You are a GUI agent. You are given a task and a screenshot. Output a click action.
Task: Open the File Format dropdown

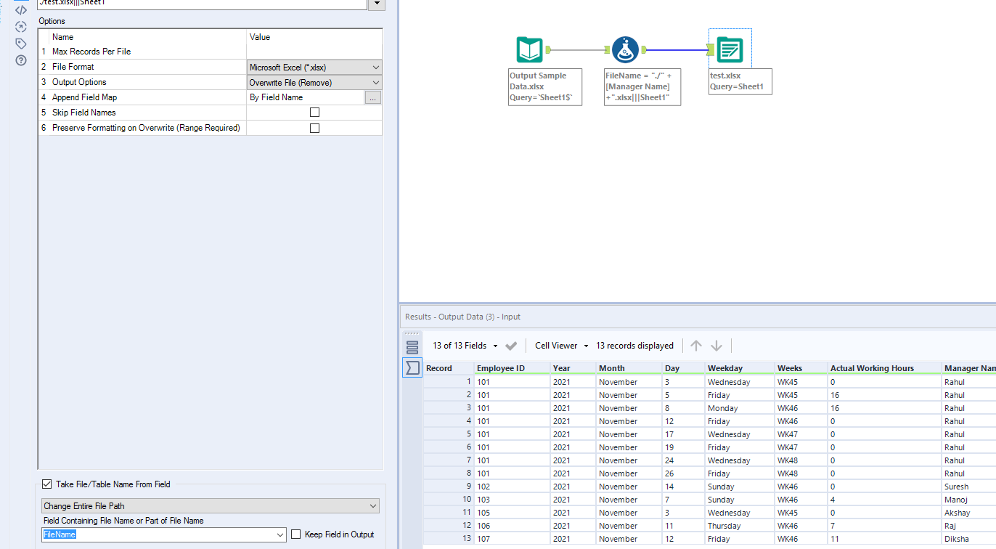click(314, 68)
